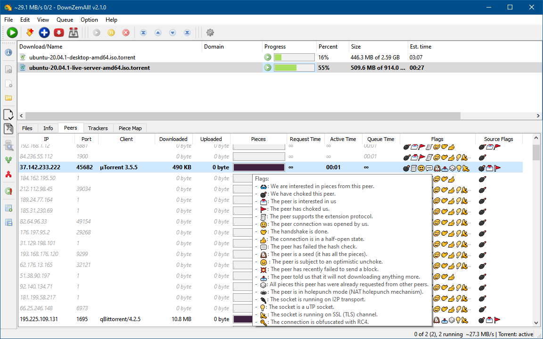Open the File menu
The width and height of the screenshot is (543, 339).
(x=8, y=20)
